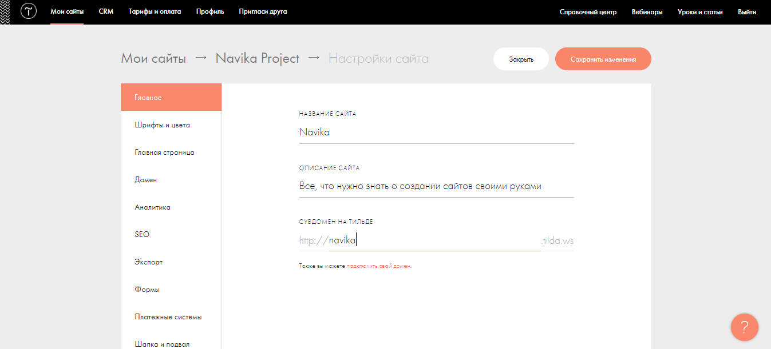Screen dimensions: 771x349
Task: Open the SEO settings tab
Action: [142, 235]
